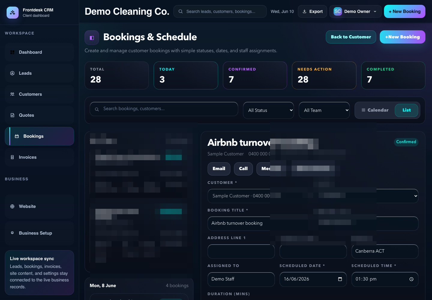Click the 4 bookings count label
The image size is (432, 300).
click(x=177, y=286)
